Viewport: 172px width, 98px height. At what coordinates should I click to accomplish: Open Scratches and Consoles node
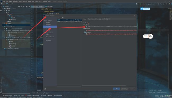(11, 49)
